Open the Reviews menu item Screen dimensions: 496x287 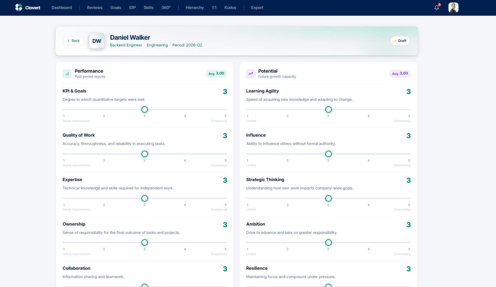click(95, 8)
